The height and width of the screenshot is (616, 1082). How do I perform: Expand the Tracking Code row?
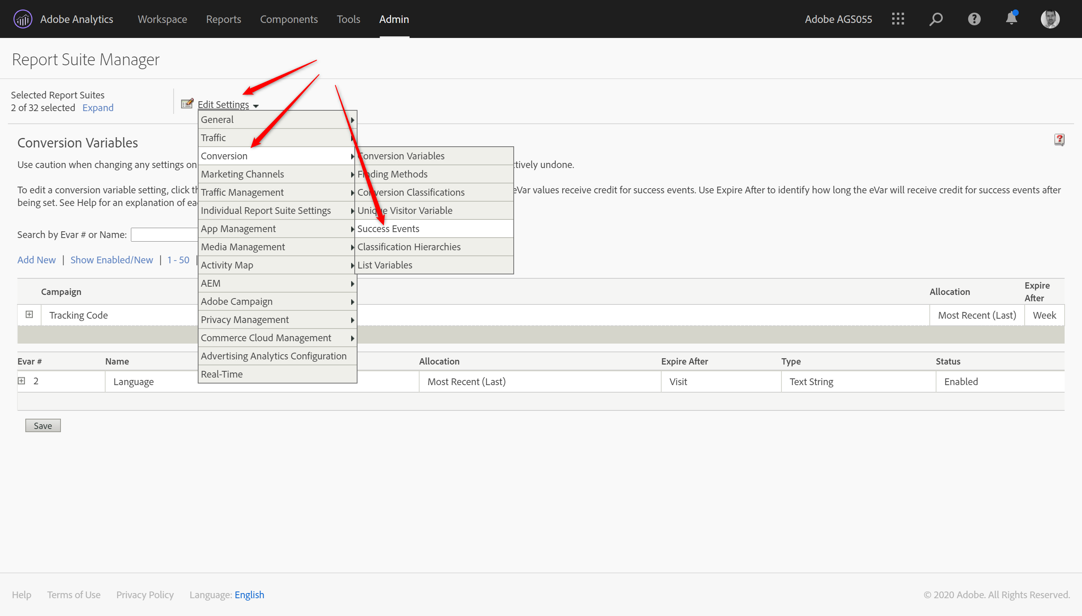[29, 314]
